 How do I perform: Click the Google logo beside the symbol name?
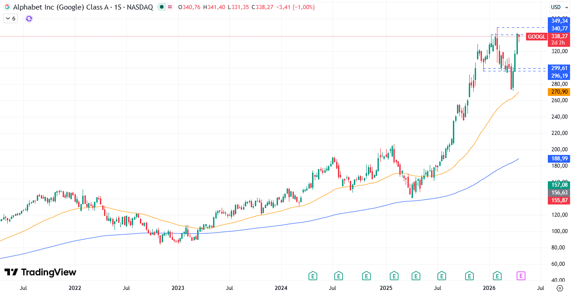tap(7, 7)
